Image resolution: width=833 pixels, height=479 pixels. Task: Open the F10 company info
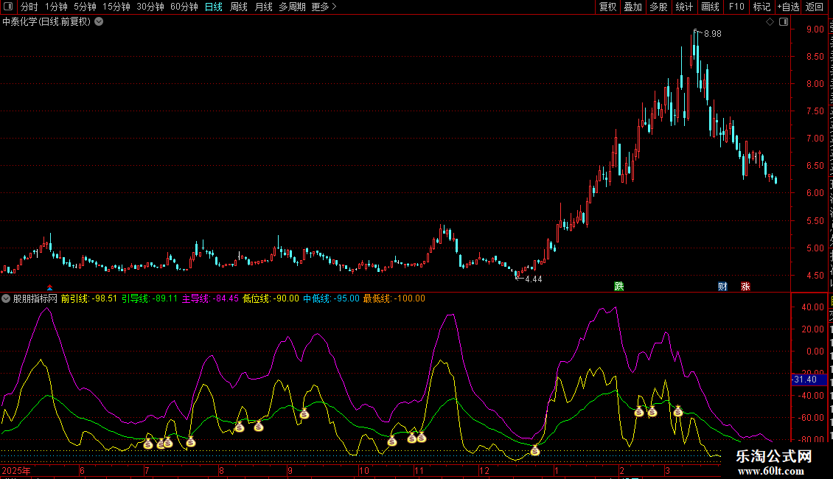[x=736, y=7]
